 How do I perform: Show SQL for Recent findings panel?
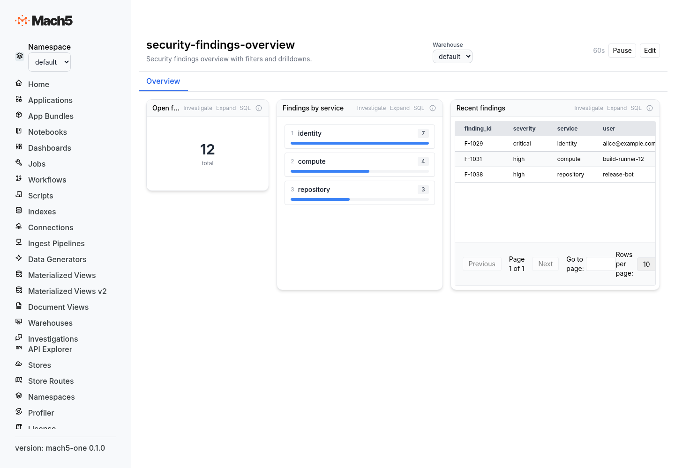click(x=636, y=108)
